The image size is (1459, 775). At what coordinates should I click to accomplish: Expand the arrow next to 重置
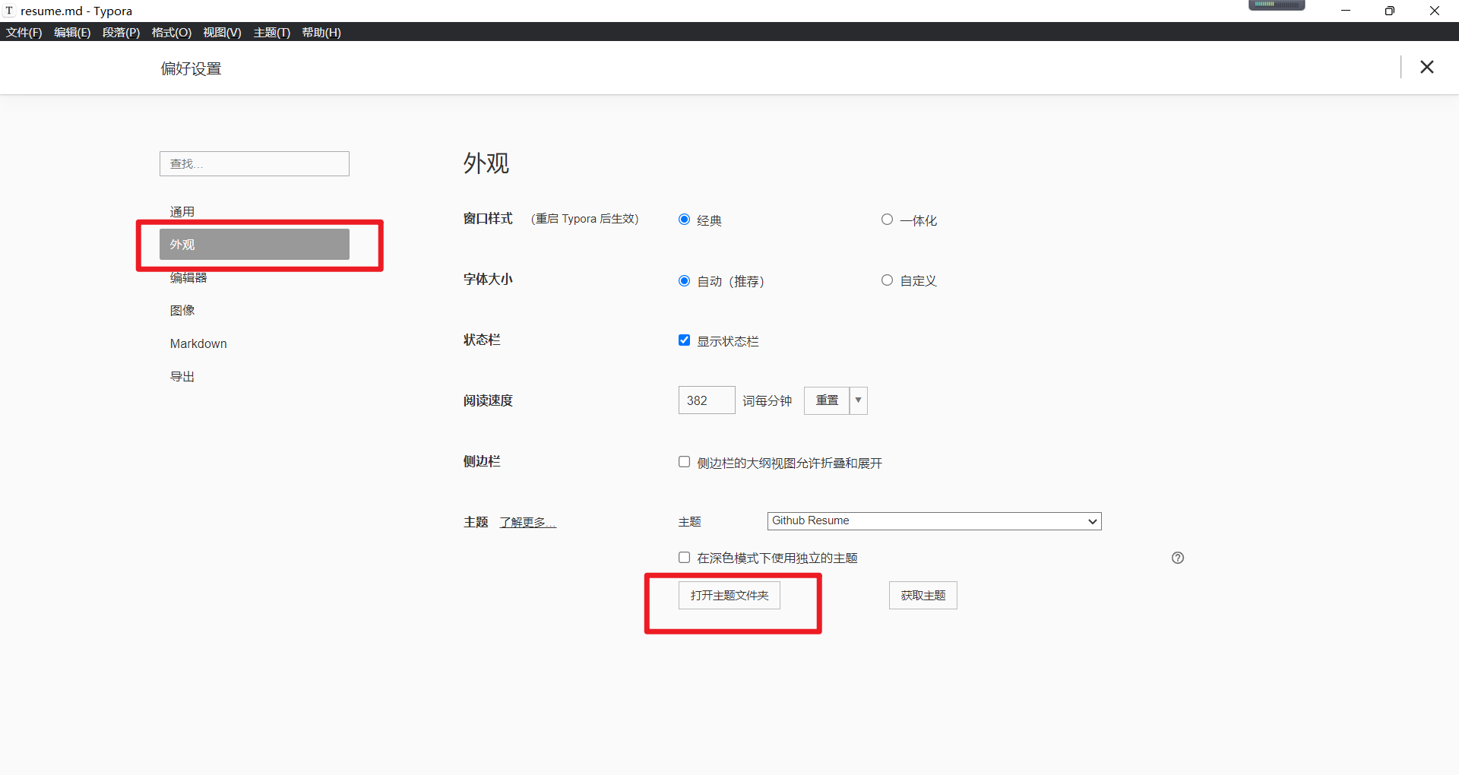[859, 400]
